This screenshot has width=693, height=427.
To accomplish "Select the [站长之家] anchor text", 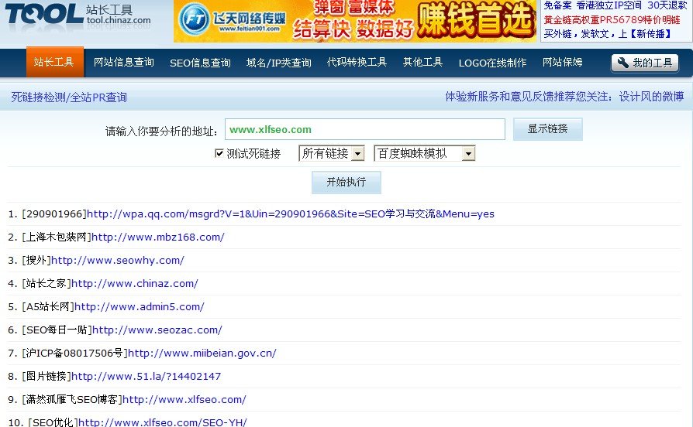I will (x=47, y=284).
